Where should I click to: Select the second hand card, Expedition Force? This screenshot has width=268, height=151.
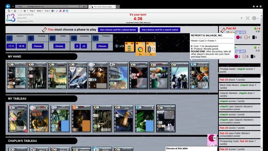tap(37, 75)
